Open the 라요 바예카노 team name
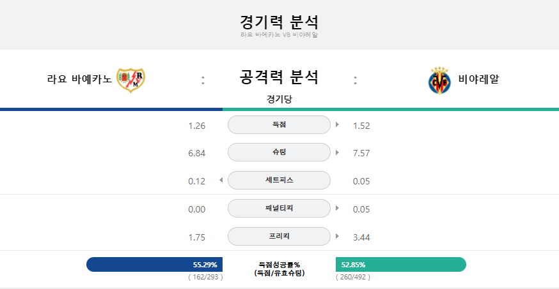Screen dimensions: 559x289 pyautogui.click(x=79, y=79)
